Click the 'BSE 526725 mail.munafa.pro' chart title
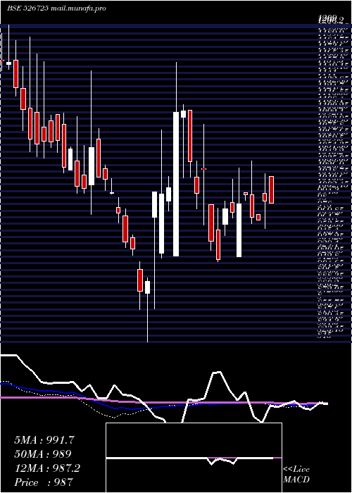The image size is (352, 493). 56,8
